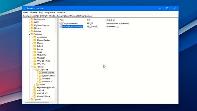Select the appdatalow key

(42, 37)
